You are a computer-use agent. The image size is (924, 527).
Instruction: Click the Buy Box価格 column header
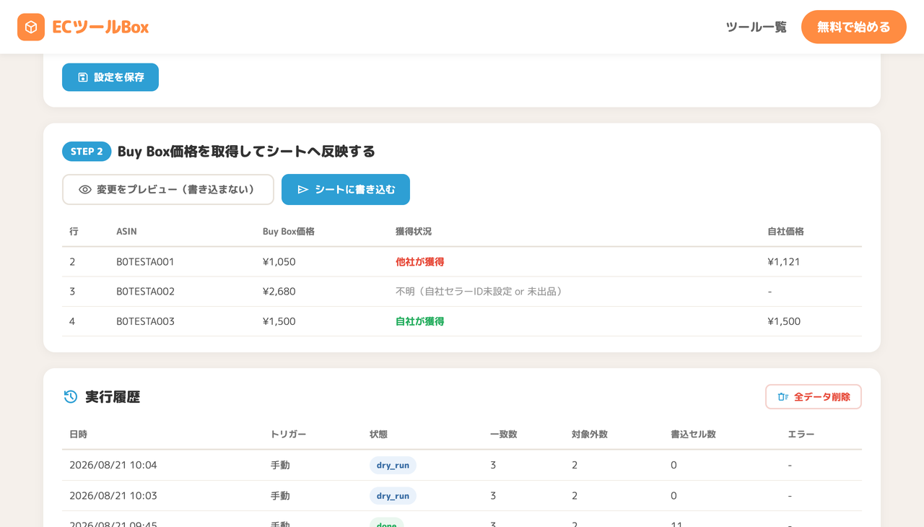(x=289, y=232)
